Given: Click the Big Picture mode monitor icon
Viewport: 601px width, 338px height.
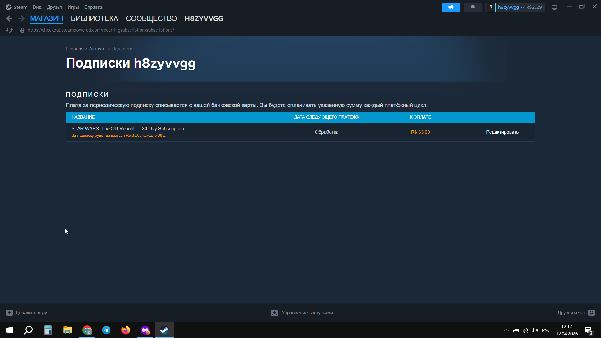Looking at the screenshot, I should point(554,7).
